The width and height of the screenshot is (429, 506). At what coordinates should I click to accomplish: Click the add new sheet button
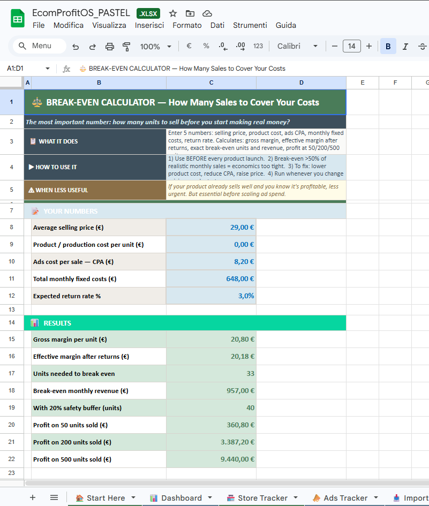pyautogui.click(x=33, y=497)
